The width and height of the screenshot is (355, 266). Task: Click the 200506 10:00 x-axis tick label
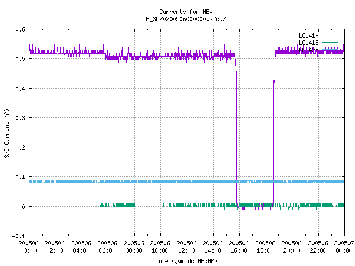tap(160, 247)
